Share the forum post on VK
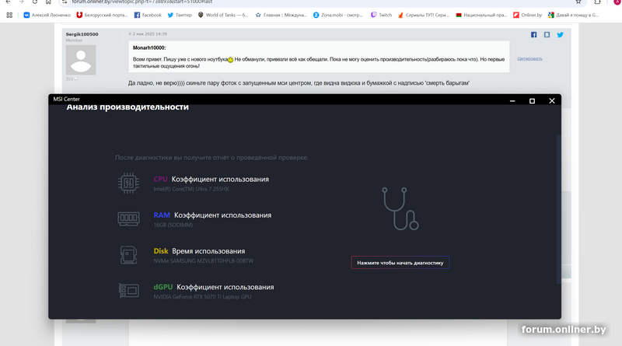Viewport: 622px width, 346px height. point(547,35)
